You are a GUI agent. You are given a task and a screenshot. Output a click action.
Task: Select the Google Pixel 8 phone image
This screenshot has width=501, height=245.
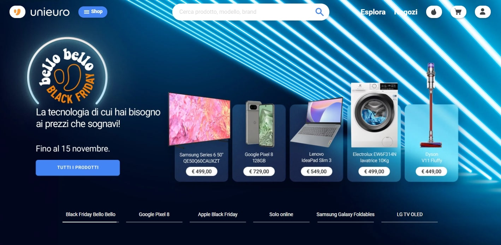tap(260, 124)
